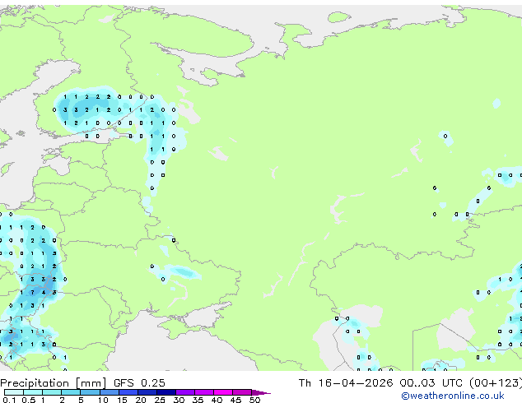Click the 0.1–0.5 mm legend color box
The height and width of the screenshot is (403, 522).
point(14,392)
